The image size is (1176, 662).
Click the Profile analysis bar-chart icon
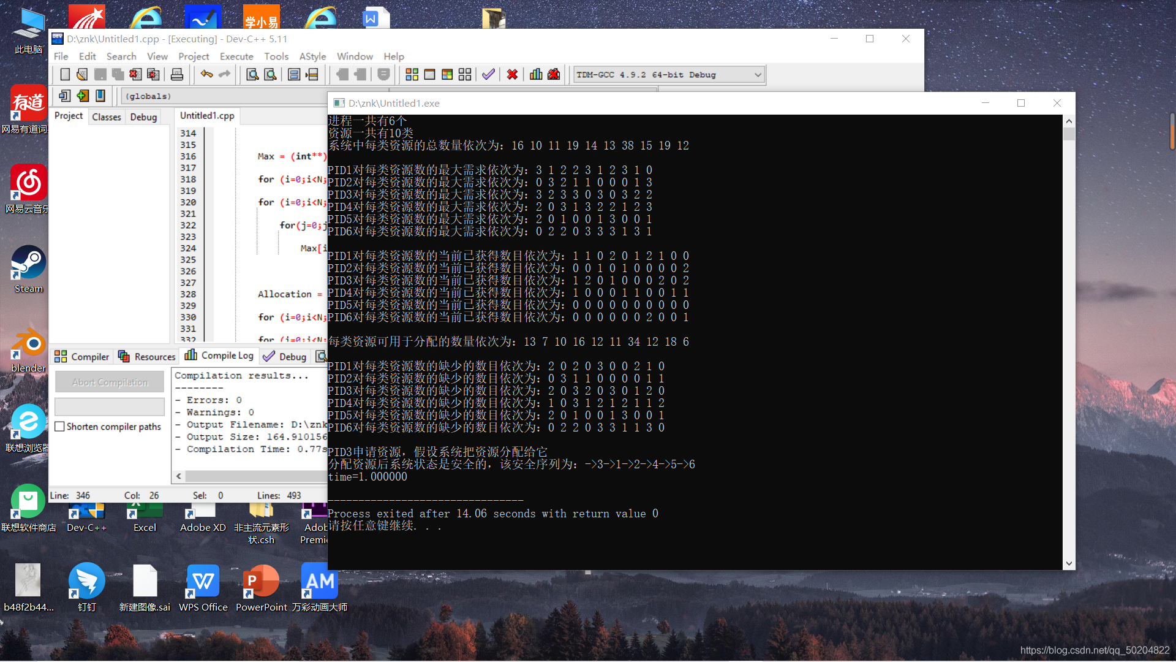click(536, 75)
